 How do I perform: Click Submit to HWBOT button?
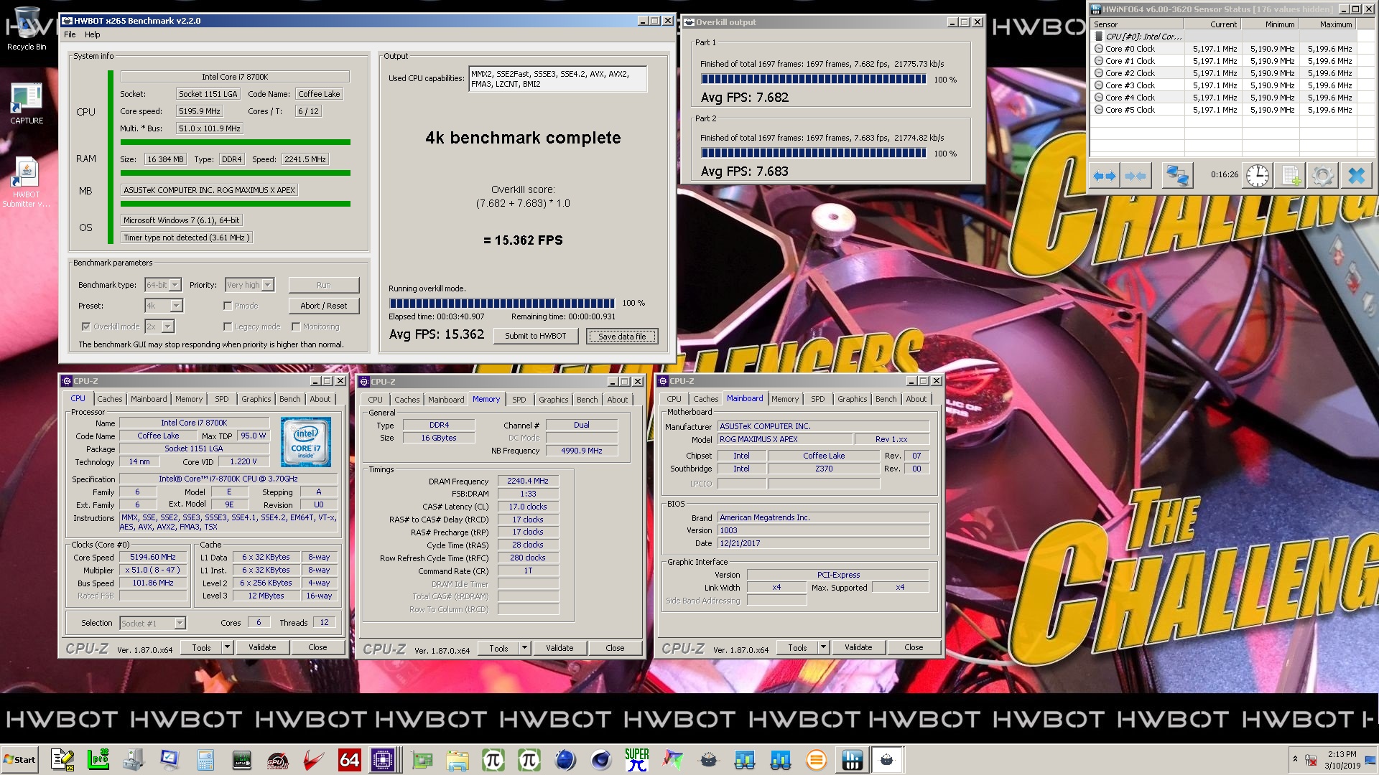pyautogui.click(x=536, y=336)
